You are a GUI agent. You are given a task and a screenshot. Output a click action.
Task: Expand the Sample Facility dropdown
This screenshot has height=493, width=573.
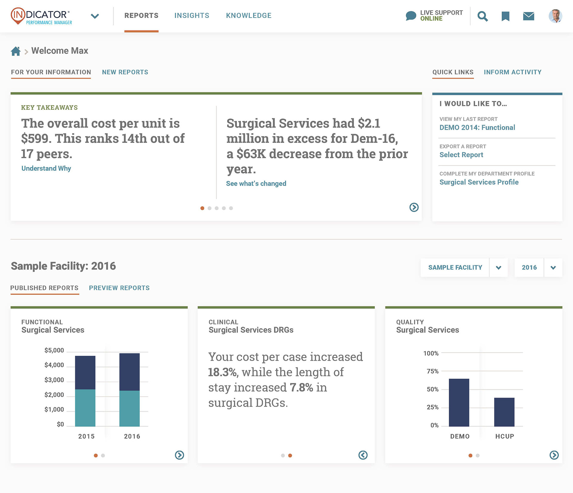(x=498, y=268)
